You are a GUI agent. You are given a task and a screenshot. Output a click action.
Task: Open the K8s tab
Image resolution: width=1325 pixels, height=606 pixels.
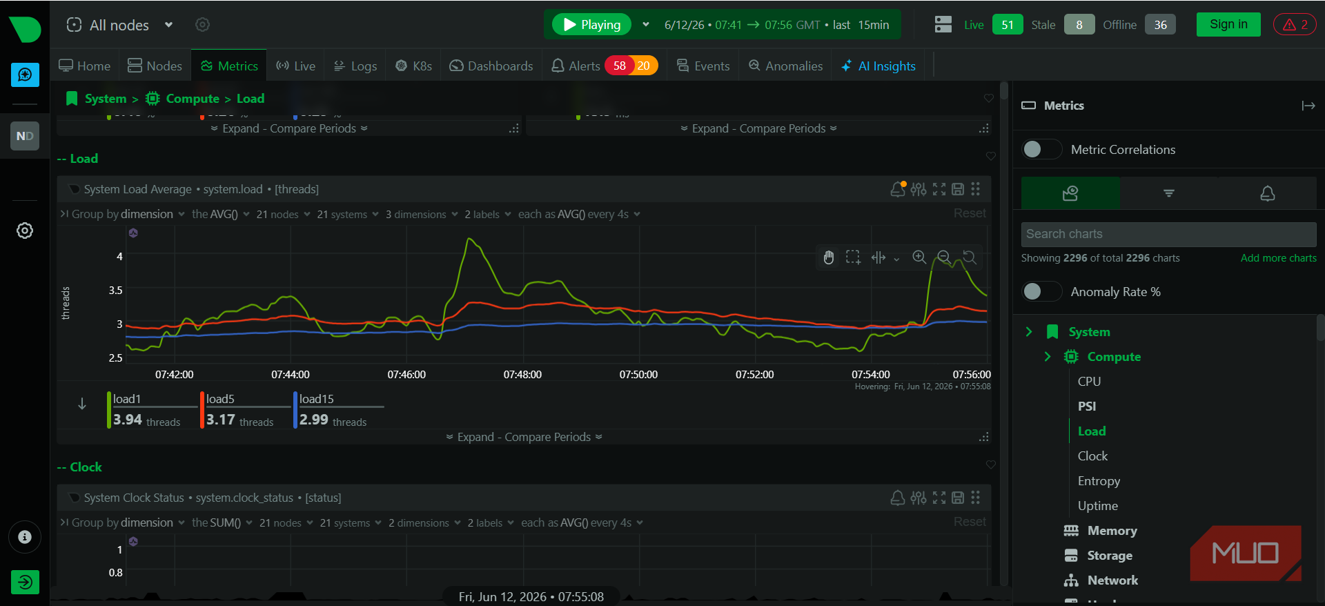pos(413,66)
